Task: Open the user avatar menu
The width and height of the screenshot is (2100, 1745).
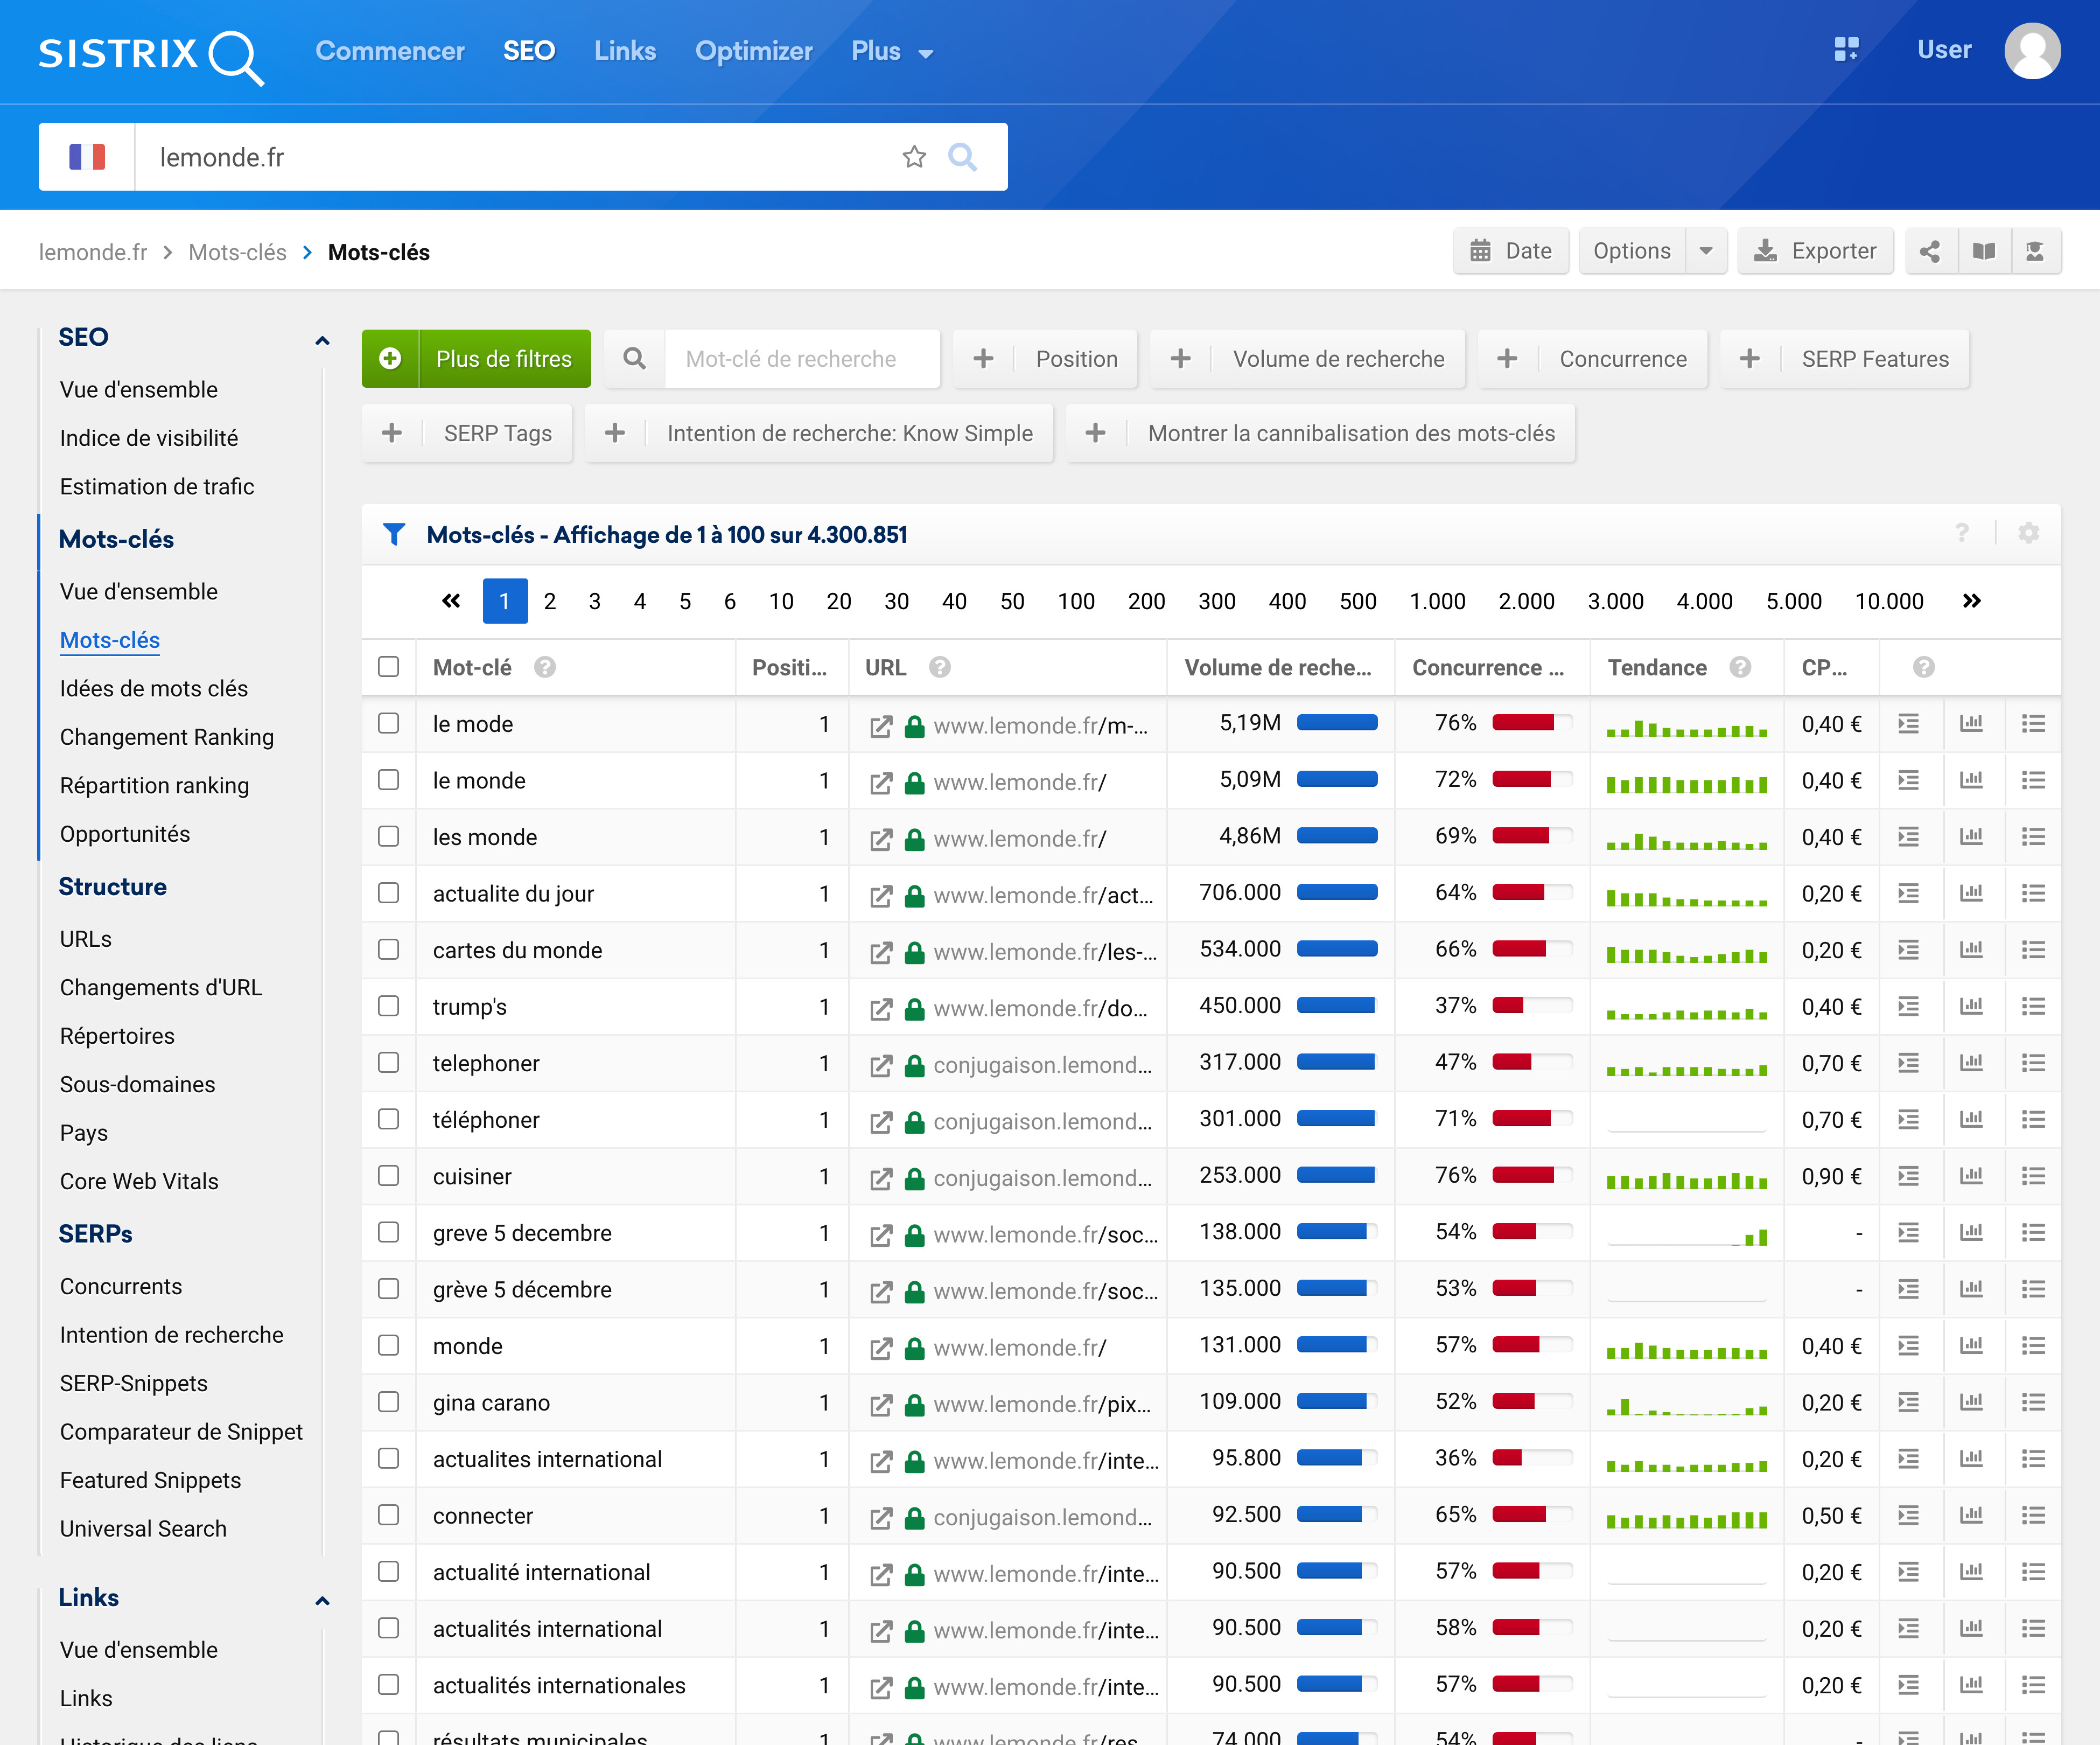Action: point(2032,50)
